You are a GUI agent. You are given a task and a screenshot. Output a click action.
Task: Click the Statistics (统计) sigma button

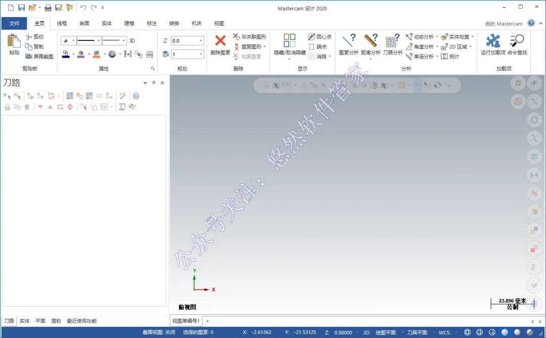[x=450, y=56]
